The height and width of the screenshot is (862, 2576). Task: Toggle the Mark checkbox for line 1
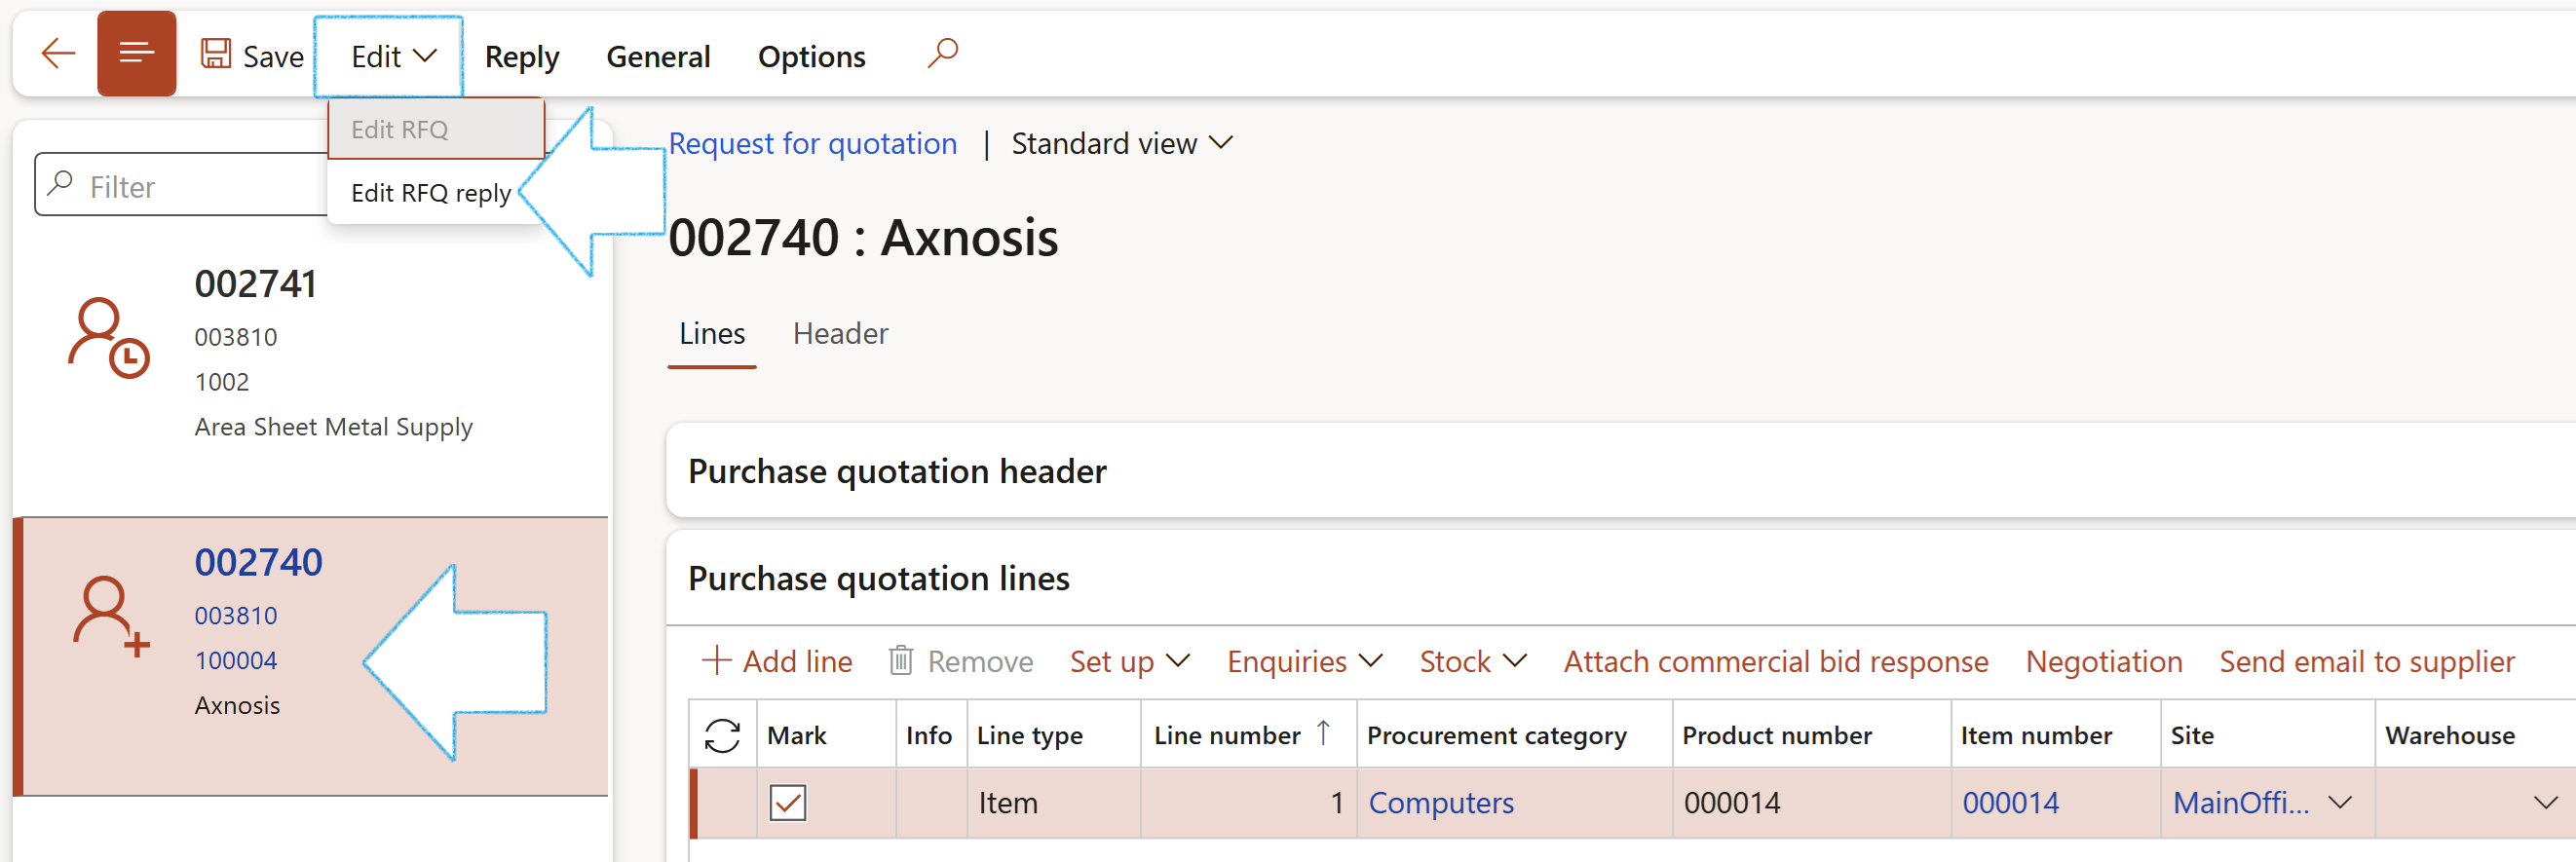point(788,802)
